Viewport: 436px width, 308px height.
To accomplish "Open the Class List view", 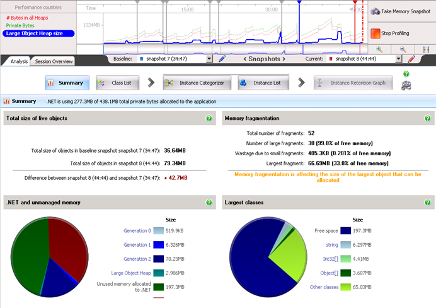I will point(117,83).
